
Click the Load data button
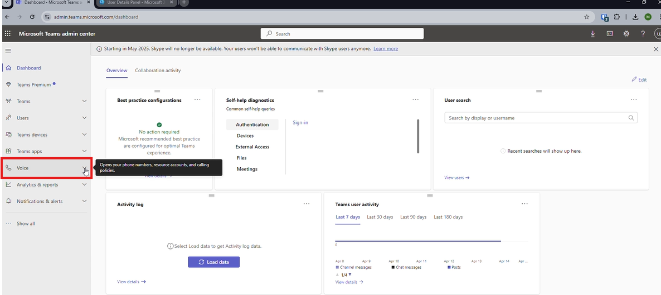tap(213, 262)
